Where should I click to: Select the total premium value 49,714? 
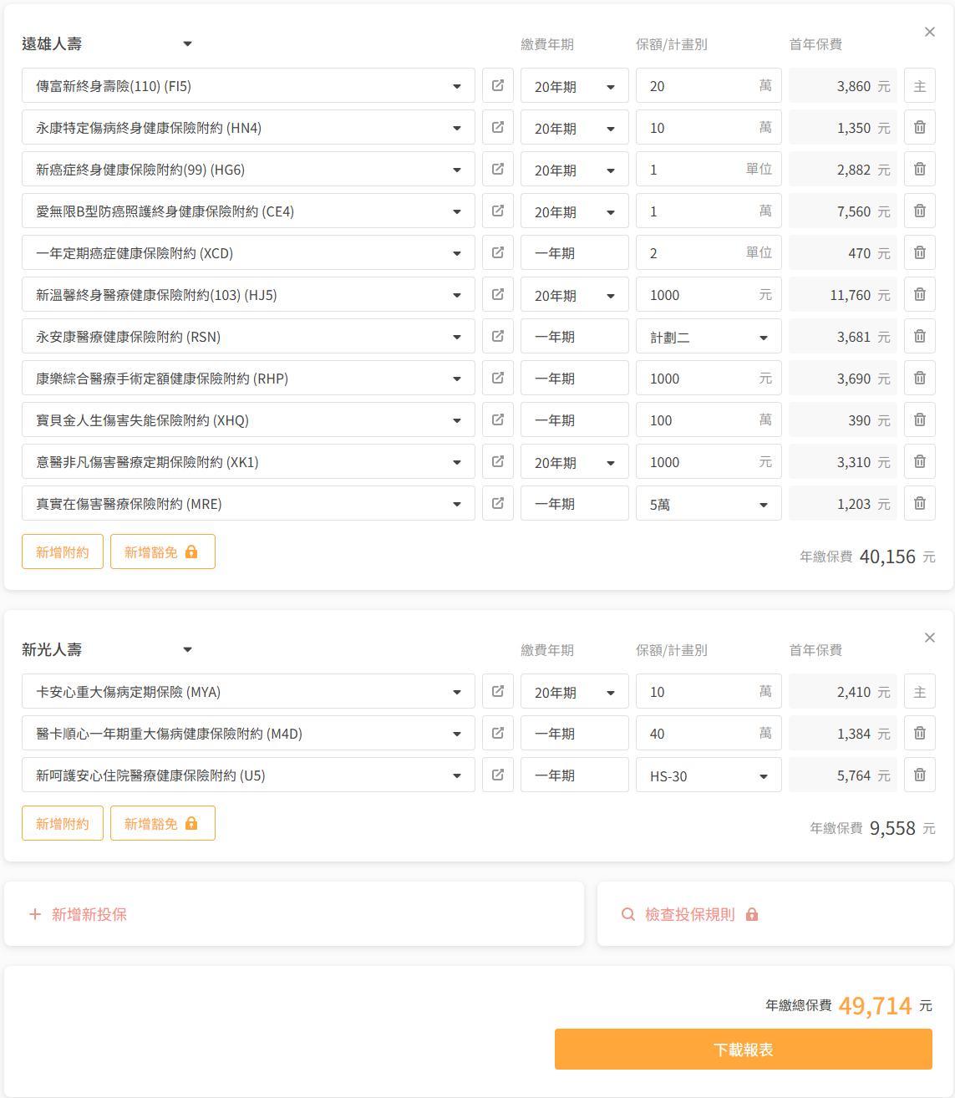[x=875, y=1005]
